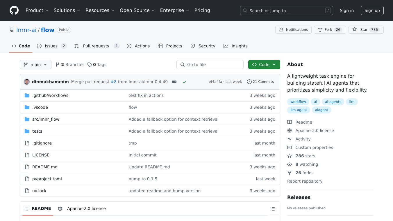The image size is (393, 221).
Task: Open the README outline icon
Action: click(272, 209)
